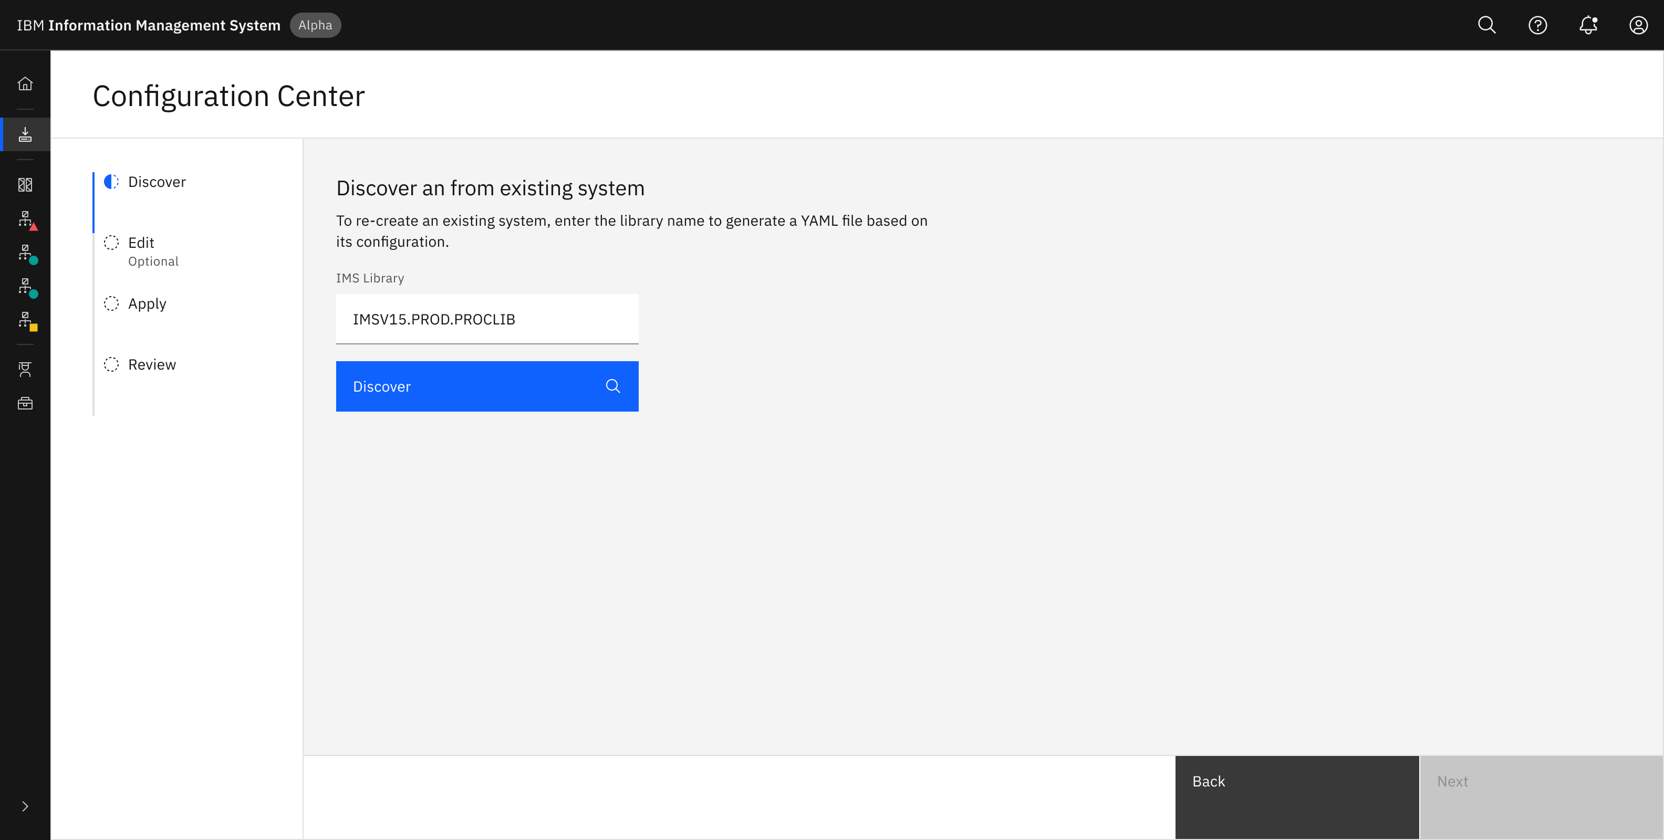Open the search icon in header
The image size is (1664, 840).
pyautogui.click(x=1486, y=25)
